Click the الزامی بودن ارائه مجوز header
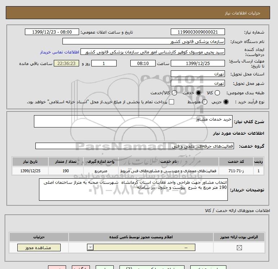The image size is (278, 269). tap(239, 237)
